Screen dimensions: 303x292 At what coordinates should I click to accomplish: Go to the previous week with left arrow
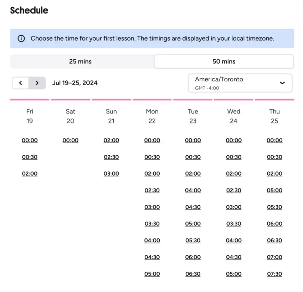20,83
